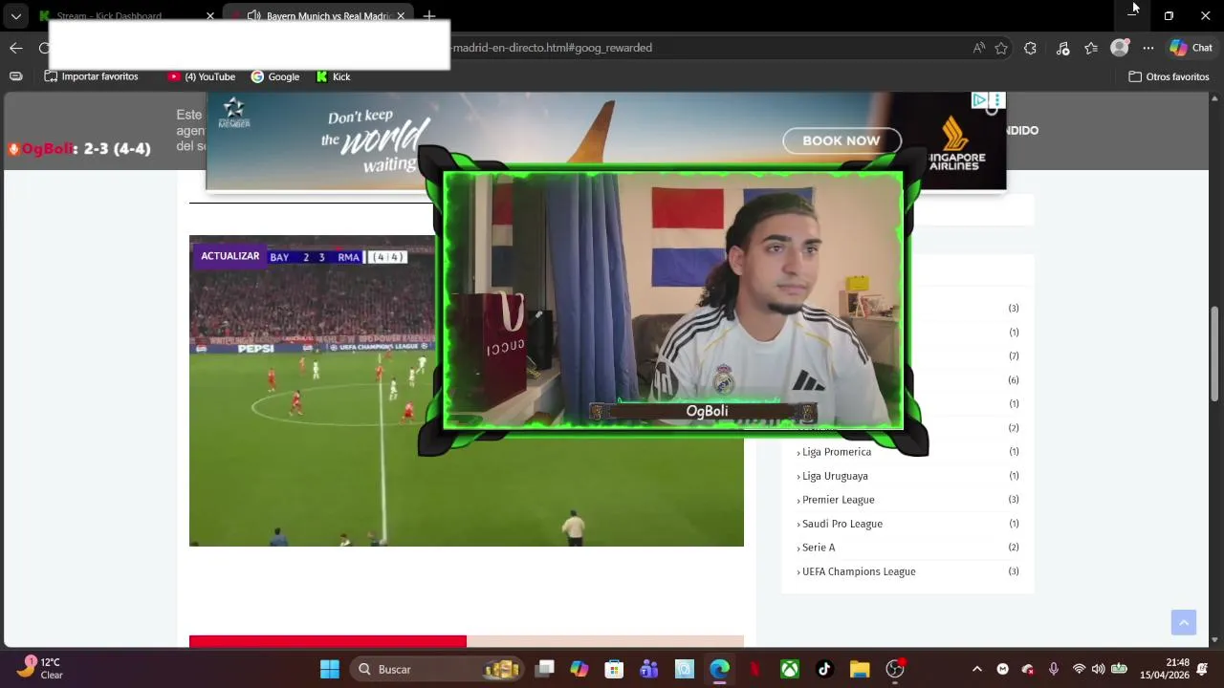Click the address bar URL text
This screenshot has height=688, width=1224.
tap(552, 48)
